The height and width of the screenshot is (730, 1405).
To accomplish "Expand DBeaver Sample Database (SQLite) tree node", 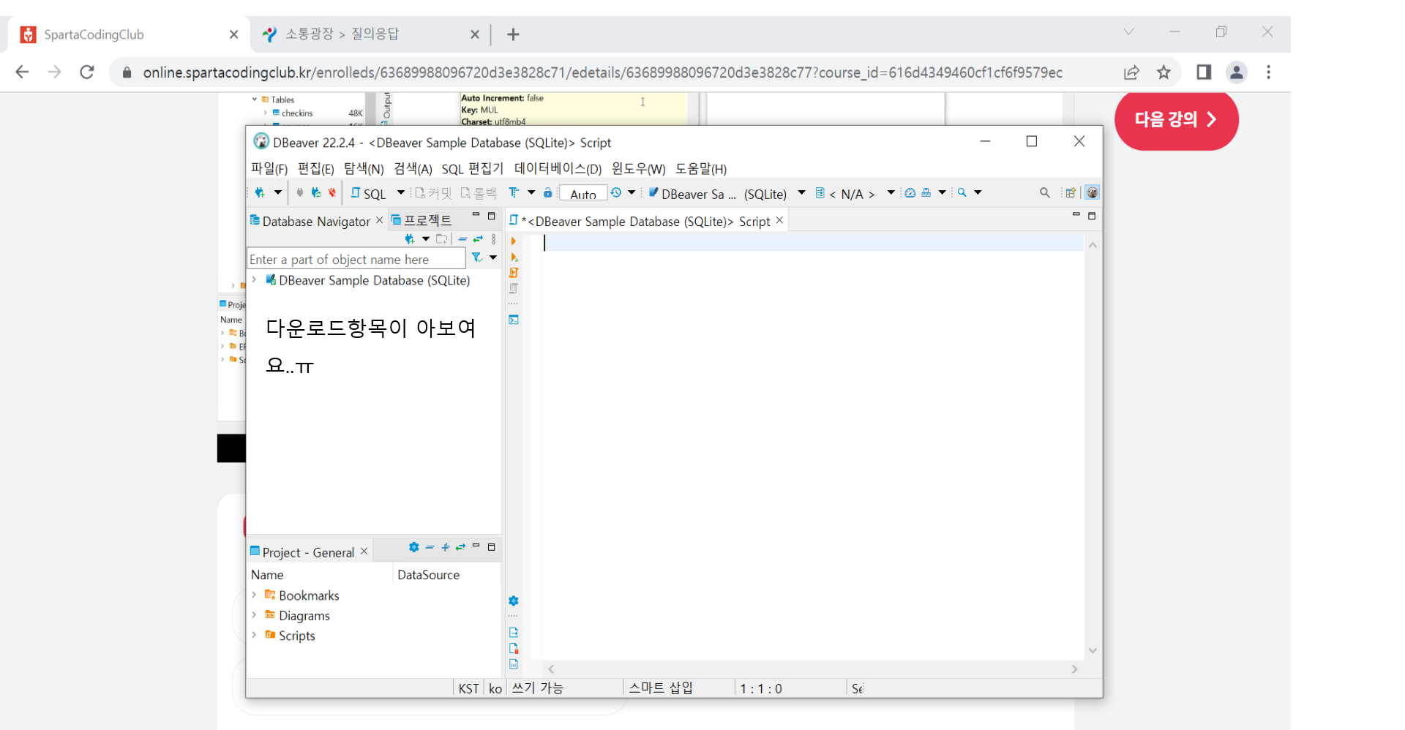I will pos(254,280).
